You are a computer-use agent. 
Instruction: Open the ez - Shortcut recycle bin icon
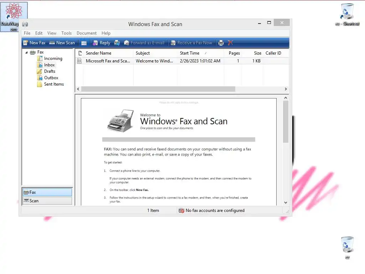click(x=347, y=14)
